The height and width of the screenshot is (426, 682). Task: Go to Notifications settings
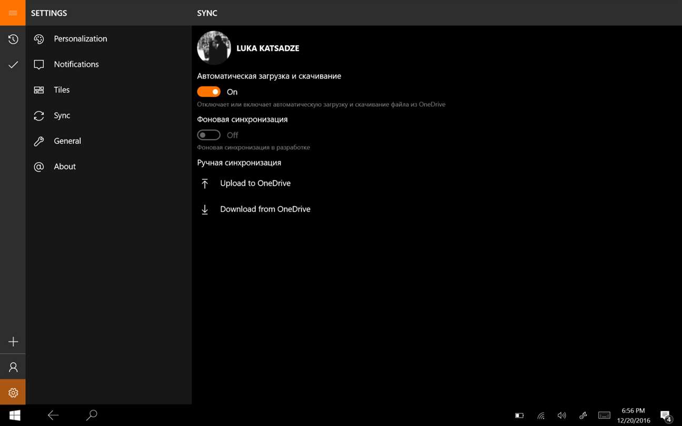coord(76,64)
